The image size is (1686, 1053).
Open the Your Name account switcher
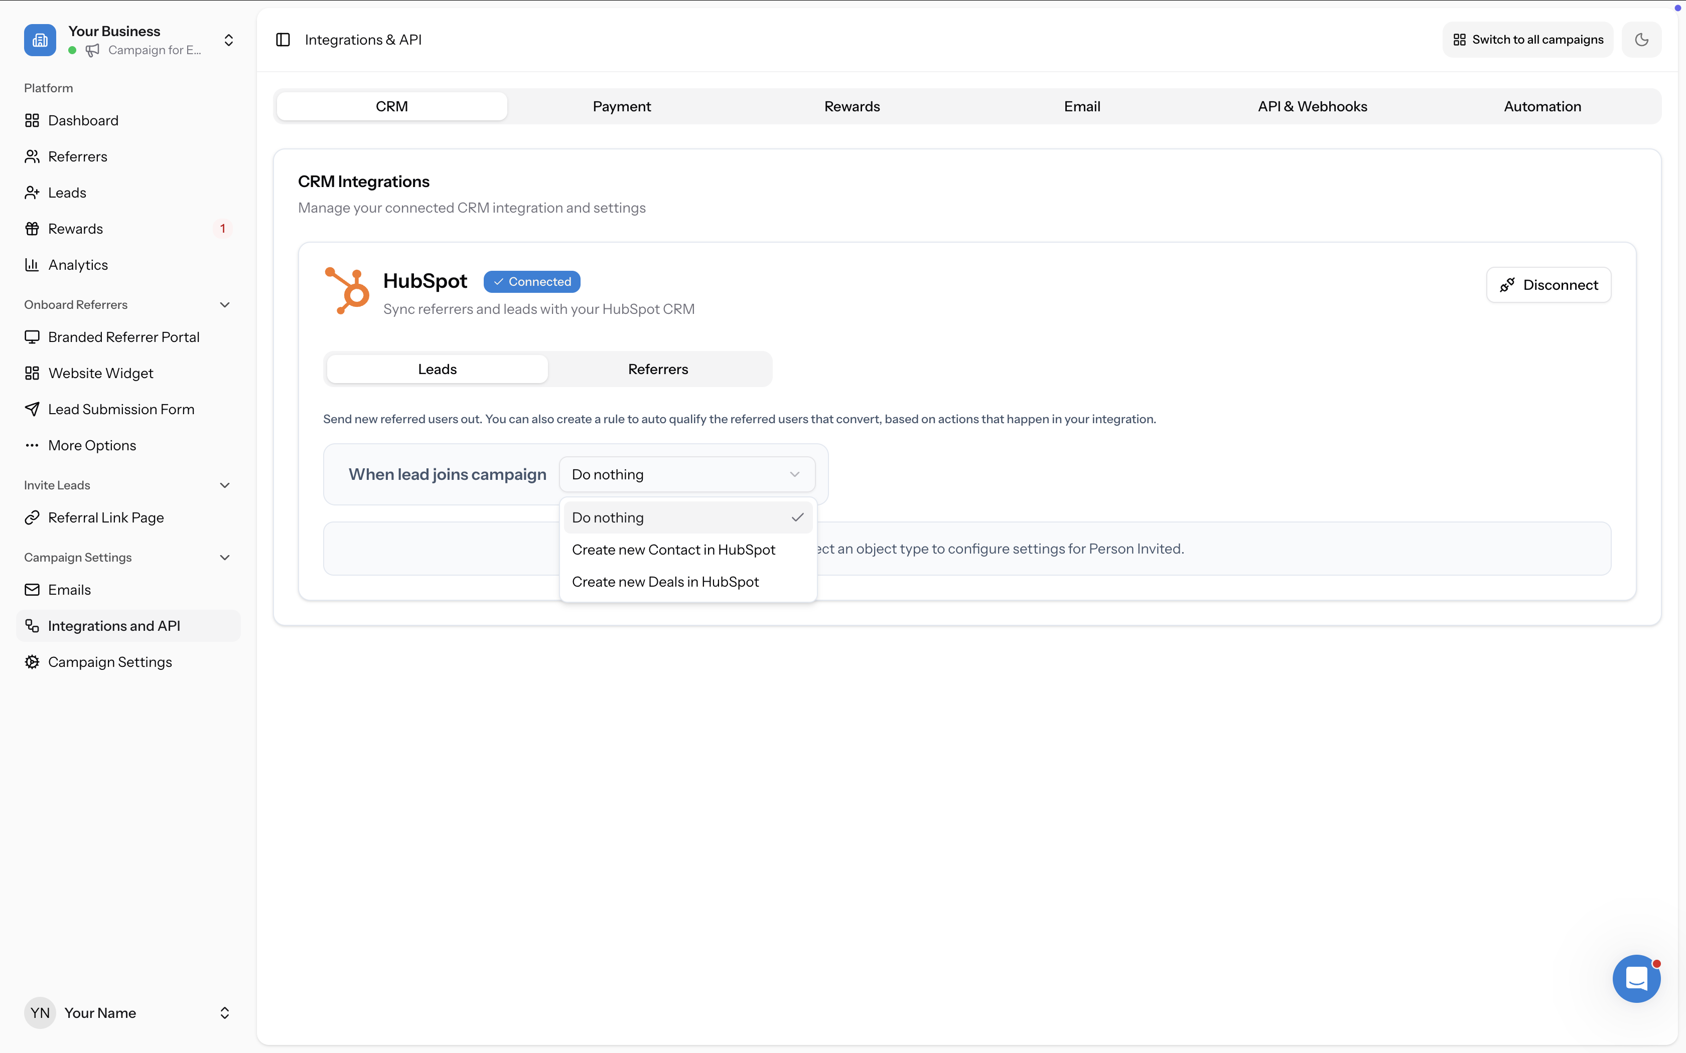click(x=224, y=1012)
